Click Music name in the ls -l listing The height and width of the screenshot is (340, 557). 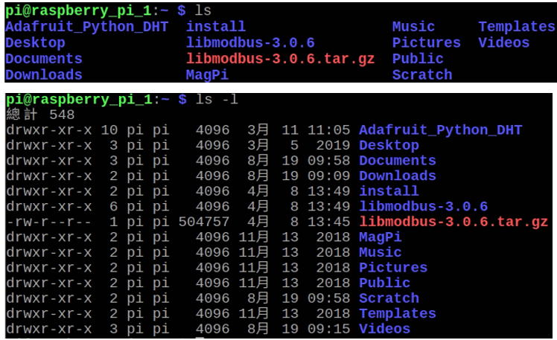[x=381, y=252]
